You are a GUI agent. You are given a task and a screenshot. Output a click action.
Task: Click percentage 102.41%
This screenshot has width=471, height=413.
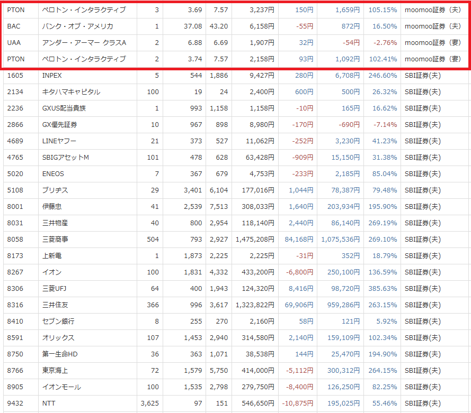pos(383,59)
